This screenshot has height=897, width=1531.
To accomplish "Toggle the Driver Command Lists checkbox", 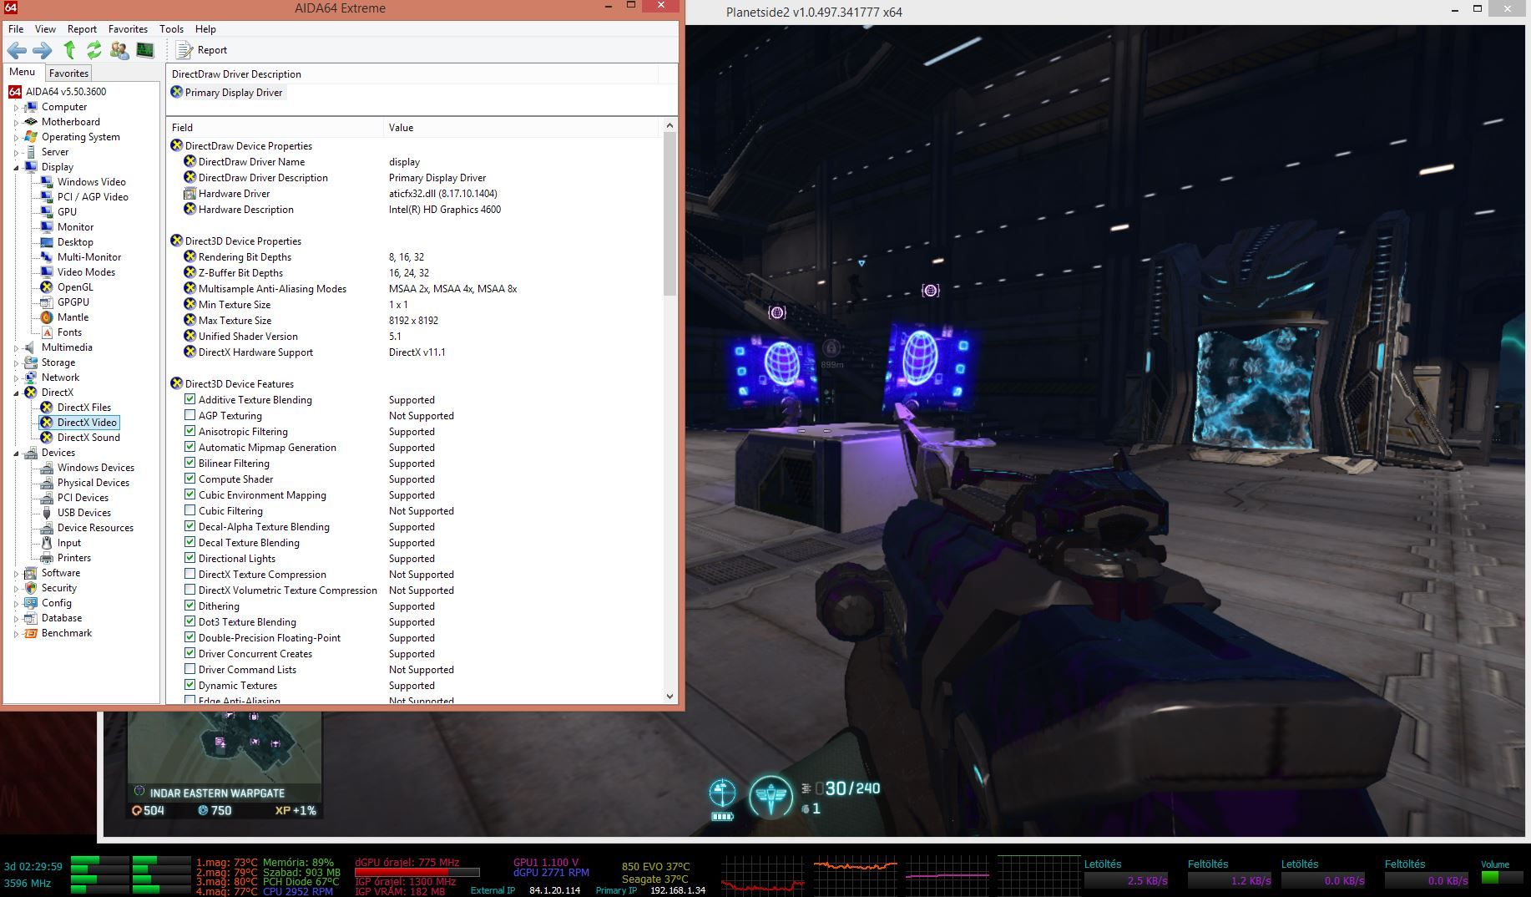I will pyautogui.click(x=189, y=669).
